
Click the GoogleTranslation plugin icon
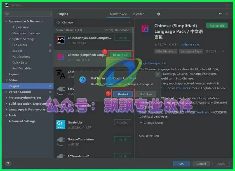pos(61,141)
